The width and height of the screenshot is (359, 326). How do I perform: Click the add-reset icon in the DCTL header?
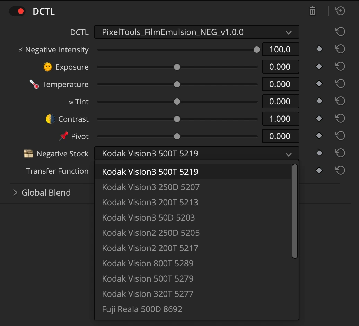[x=340, y=11]
